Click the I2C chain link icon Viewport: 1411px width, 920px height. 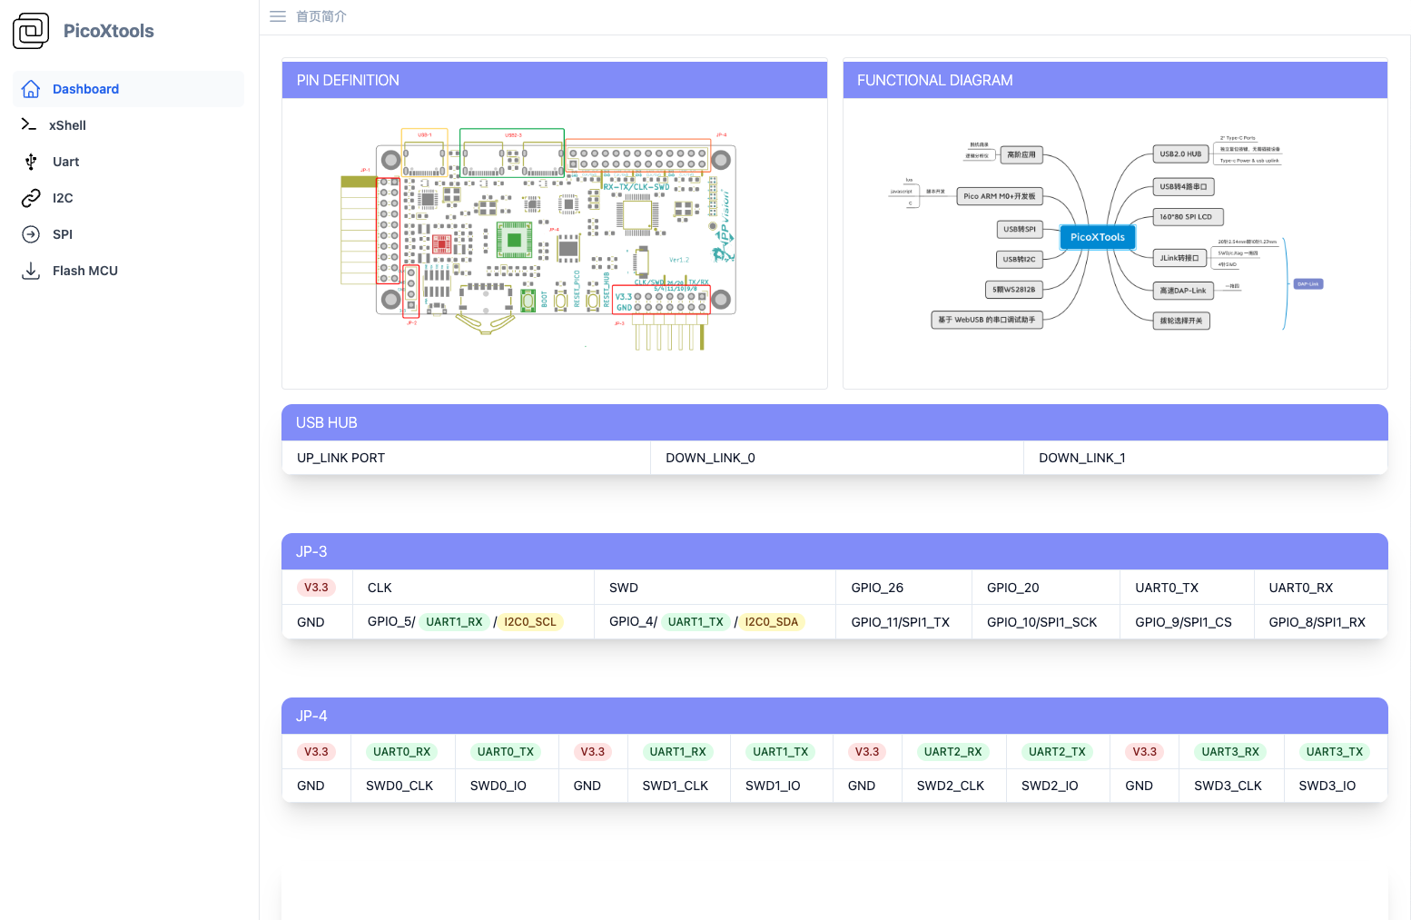click(x=31, y=198)
